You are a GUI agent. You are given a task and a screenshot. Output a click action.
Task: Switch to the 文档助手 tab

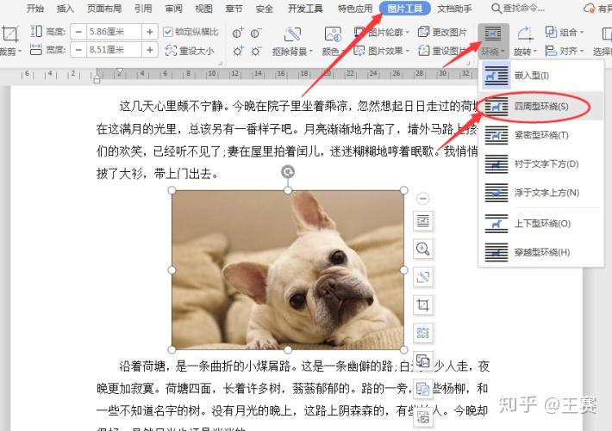click(455, 9)
